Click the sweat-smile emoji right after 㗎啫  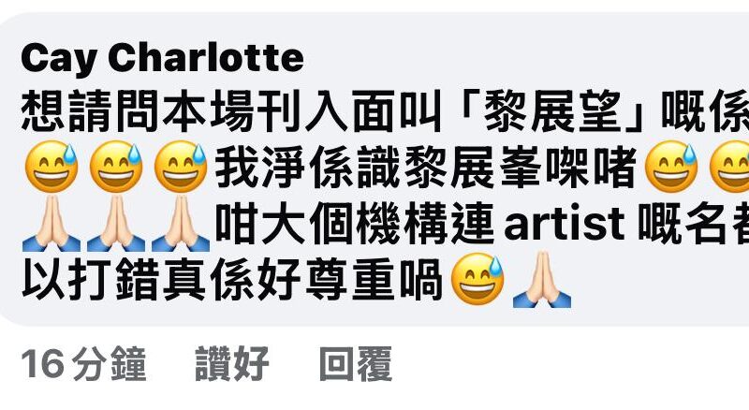671,167
